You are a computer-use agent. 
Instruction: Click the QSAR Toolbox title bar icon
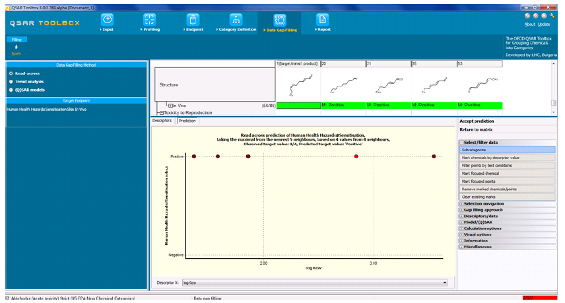tap(7, 7)
